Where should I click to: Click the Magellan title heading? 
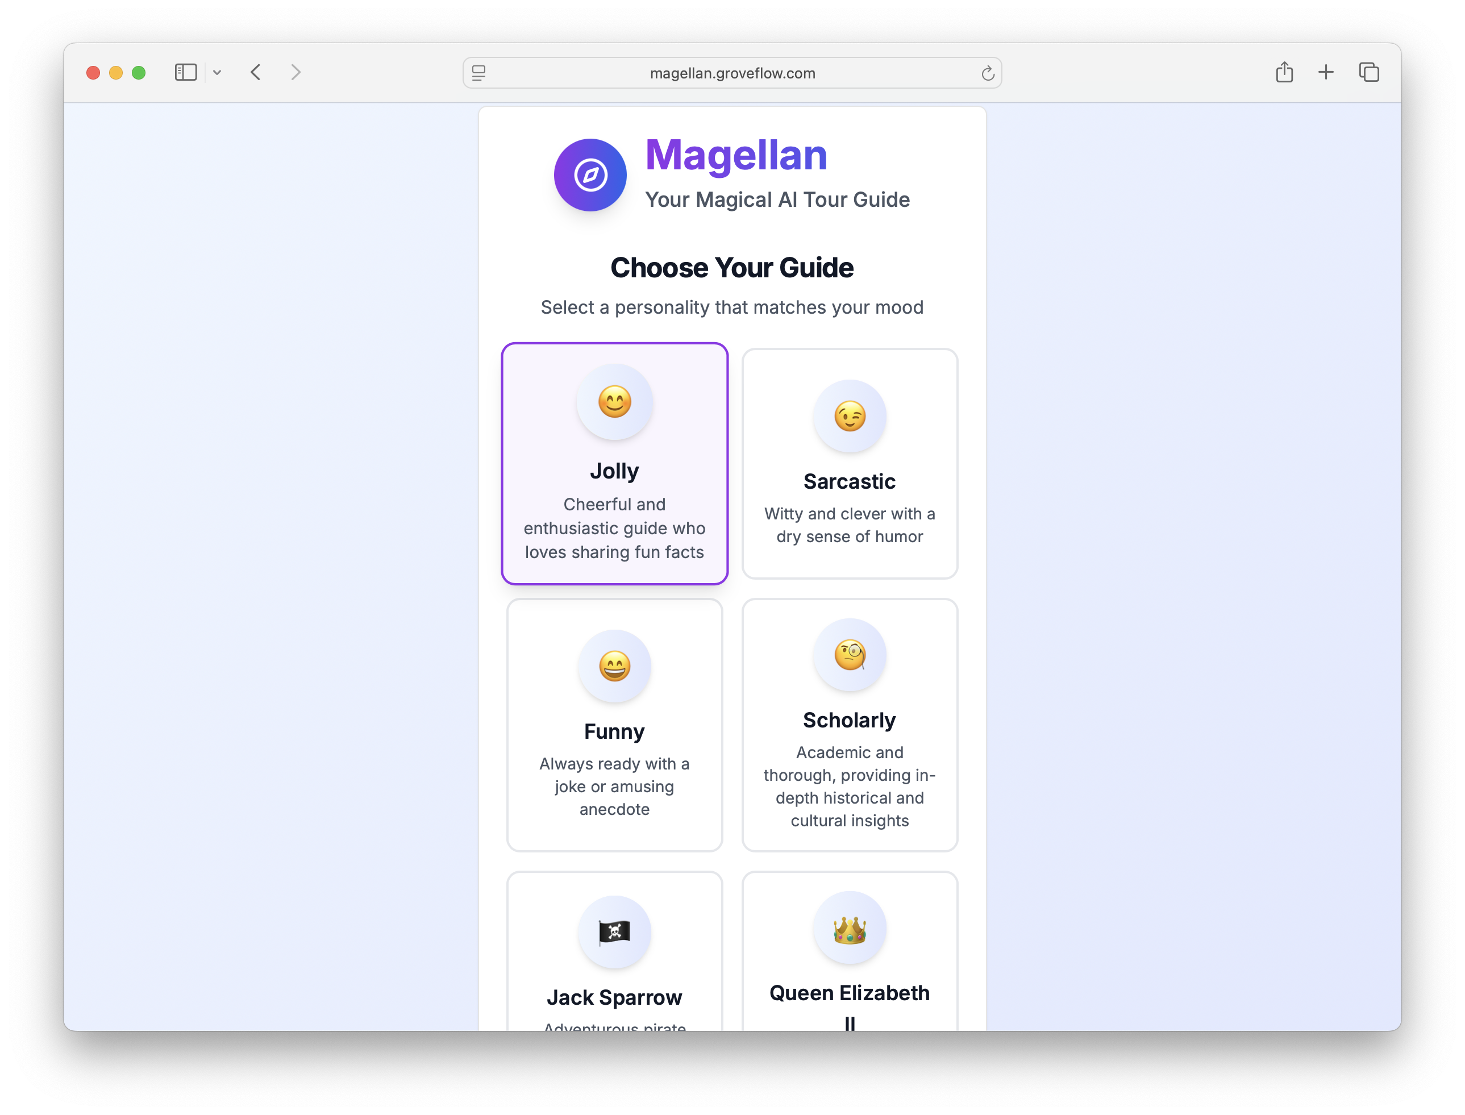pos(736,155)
